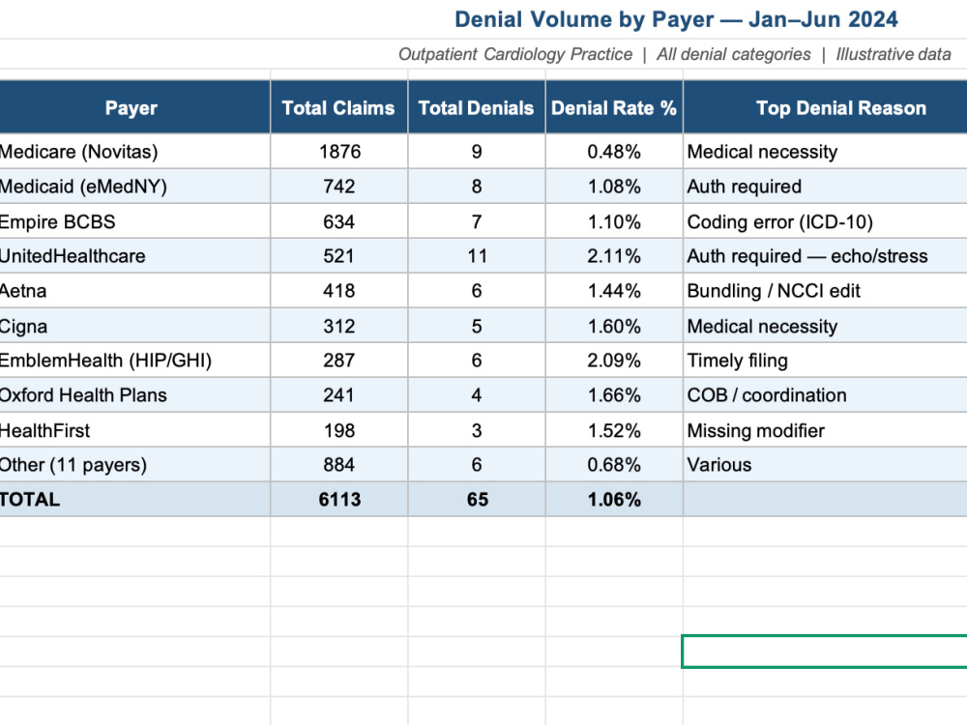
Task: Click the '1.10%' cell
Action: click(614, 221)
